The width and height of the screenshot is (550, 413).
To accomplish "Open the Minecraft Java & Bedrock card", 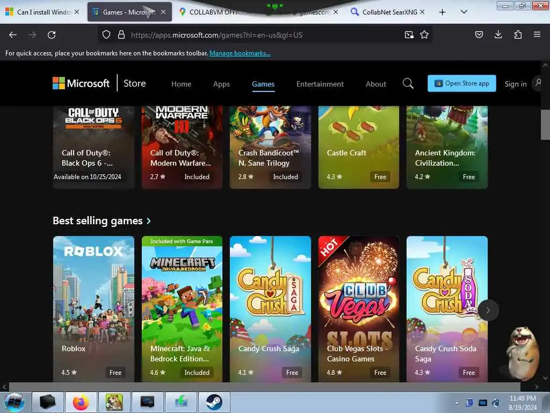I will tap(182, 309).
